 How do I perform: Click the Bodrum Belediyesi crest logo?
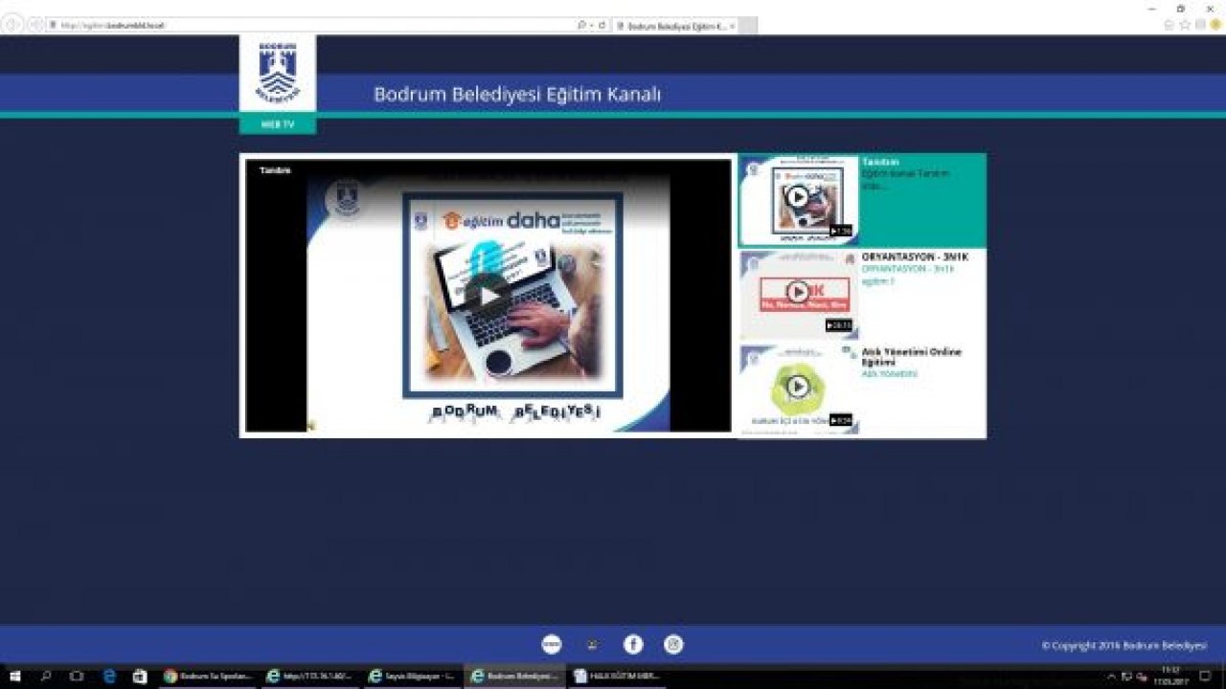pyautogui.click(x=276, y=72)
